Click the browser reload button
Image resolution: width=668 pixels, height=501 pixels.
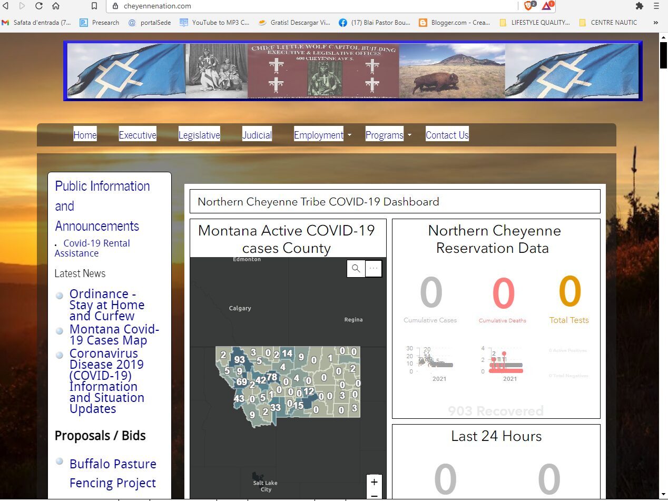(x=39, y=6)
